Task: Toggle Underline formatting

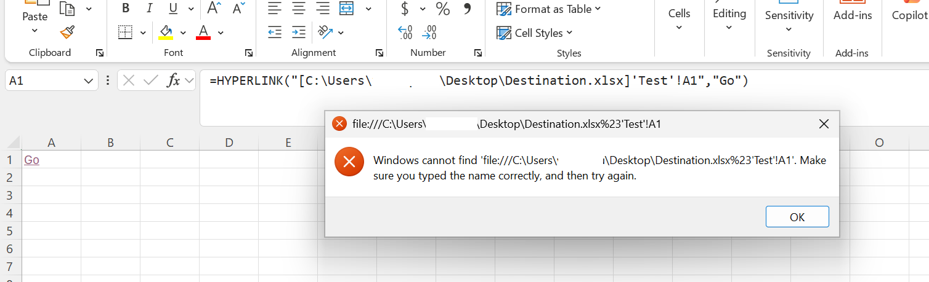Action: coord(173,9)
